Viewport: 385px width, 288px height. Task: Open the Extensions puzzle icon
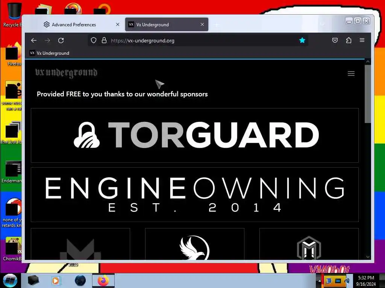pos(349,40)
